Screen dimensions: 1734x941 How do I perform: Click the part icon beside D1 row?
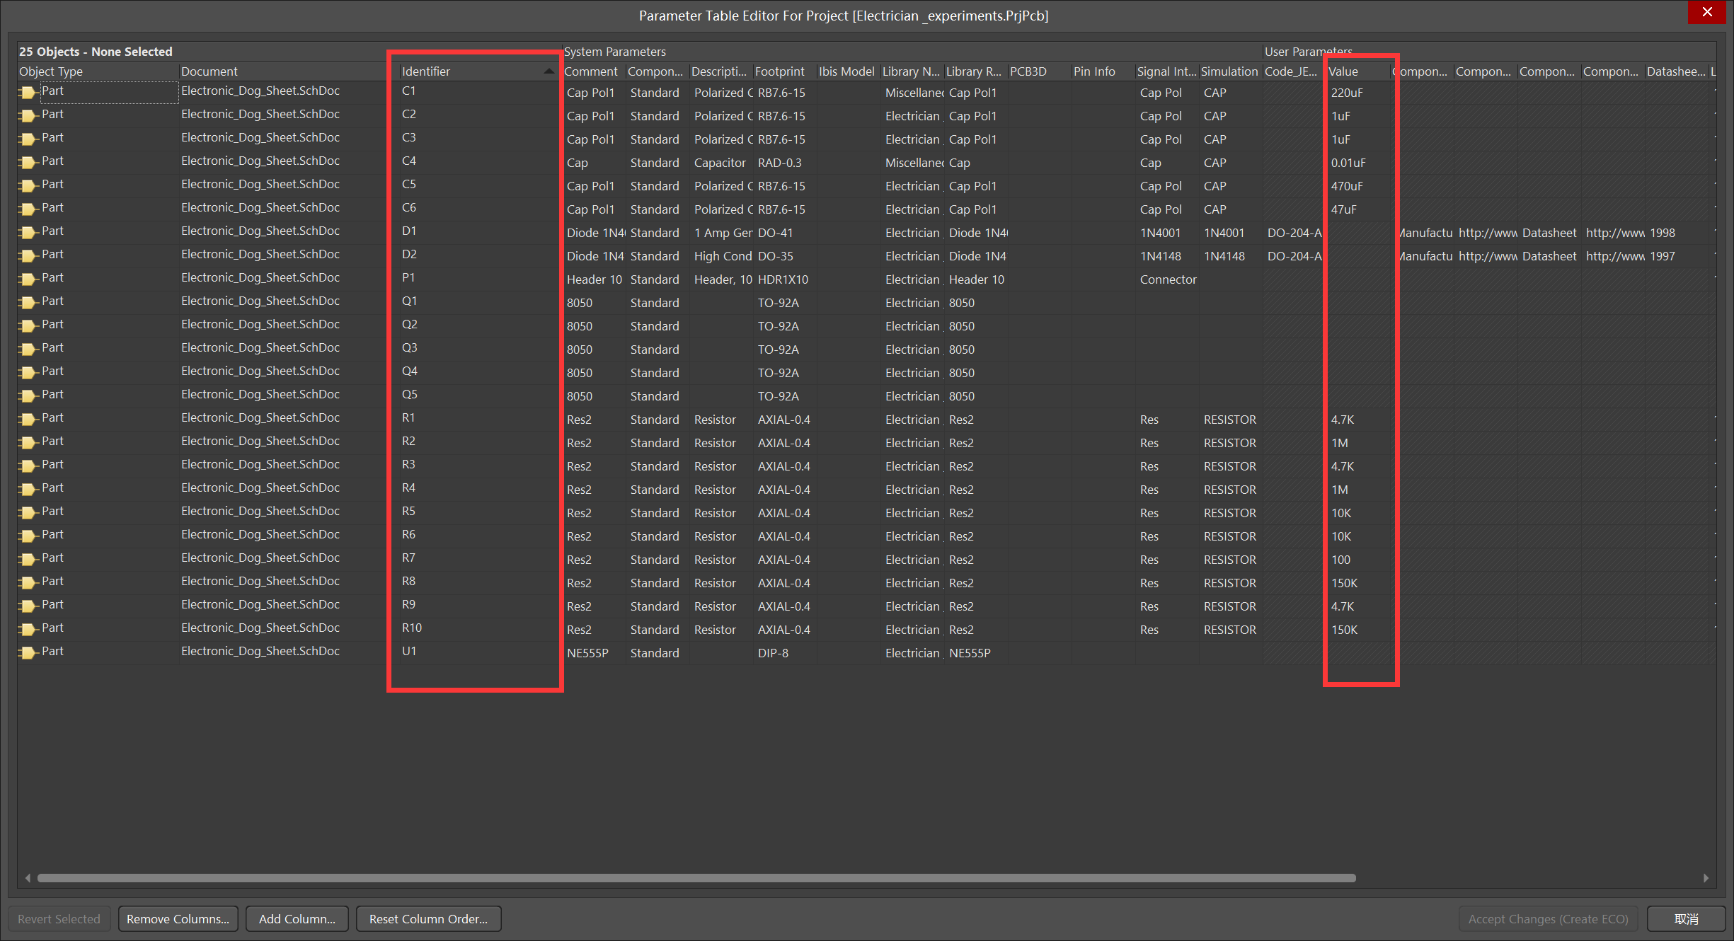tap(28, 232)
